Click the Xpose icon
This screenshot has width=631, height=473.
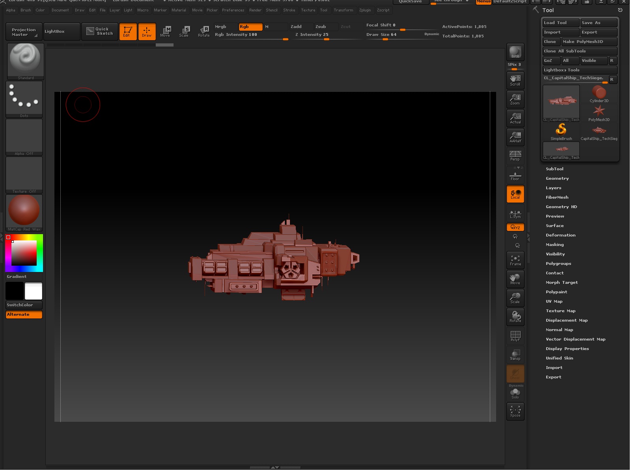point(515,412)
